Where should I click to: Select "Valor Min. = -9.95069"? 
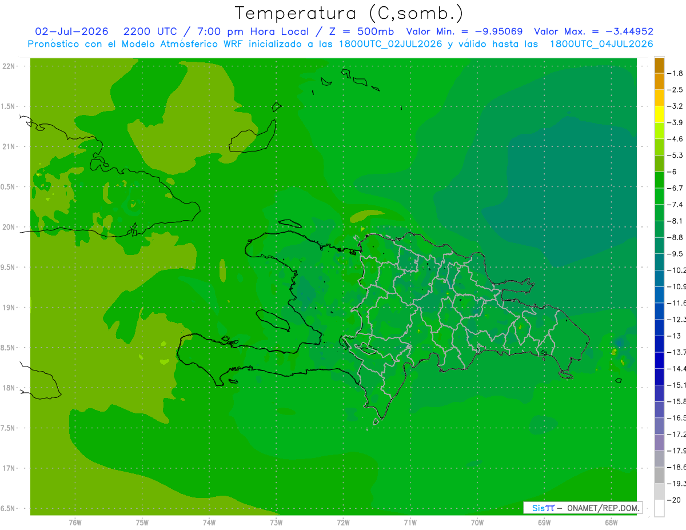pos(464,31)
